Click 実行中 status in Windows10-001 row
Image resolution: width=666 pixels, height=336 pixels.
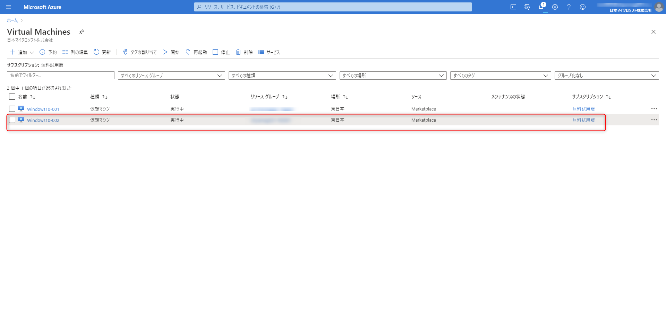[x=177, y=109]
